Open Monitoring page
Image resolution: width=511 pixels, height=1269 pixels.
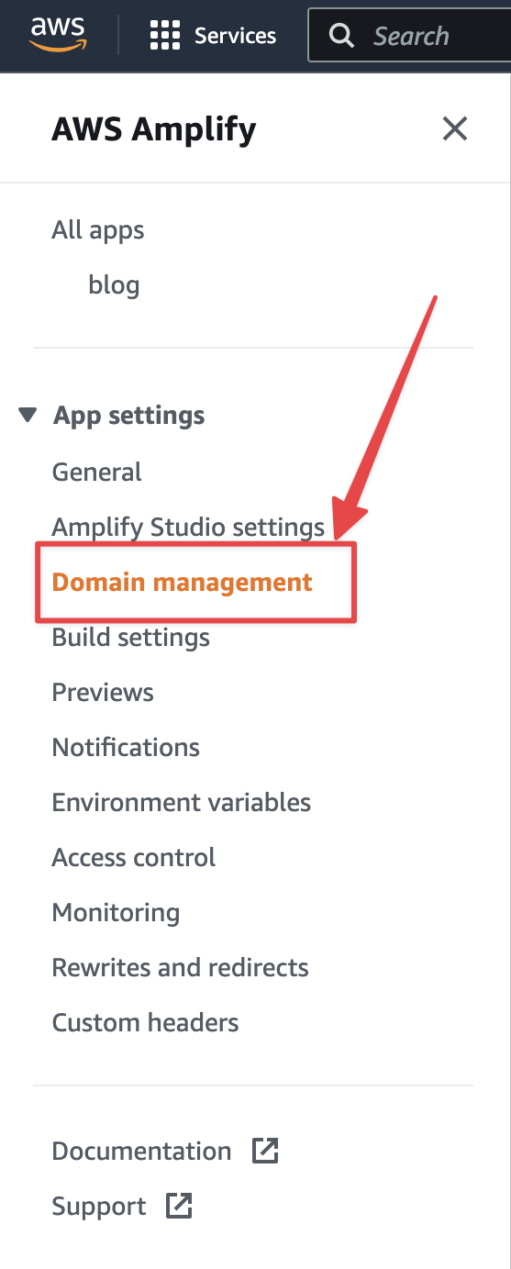pyautogui.click(x=116, y=913)
